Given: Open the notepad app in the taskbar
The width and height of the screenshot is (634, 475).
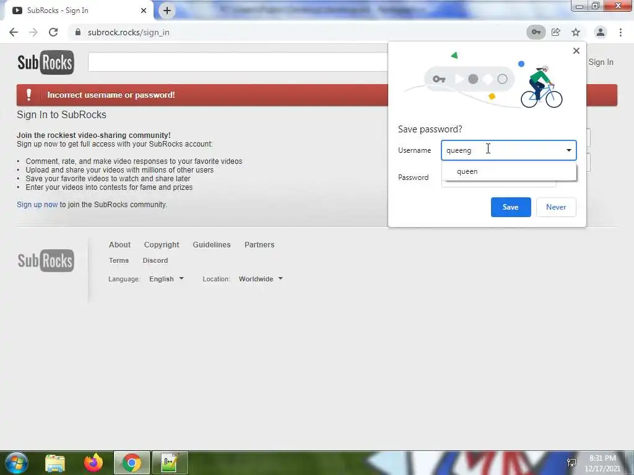Looking at the screenshot, I should pos(170,463).
